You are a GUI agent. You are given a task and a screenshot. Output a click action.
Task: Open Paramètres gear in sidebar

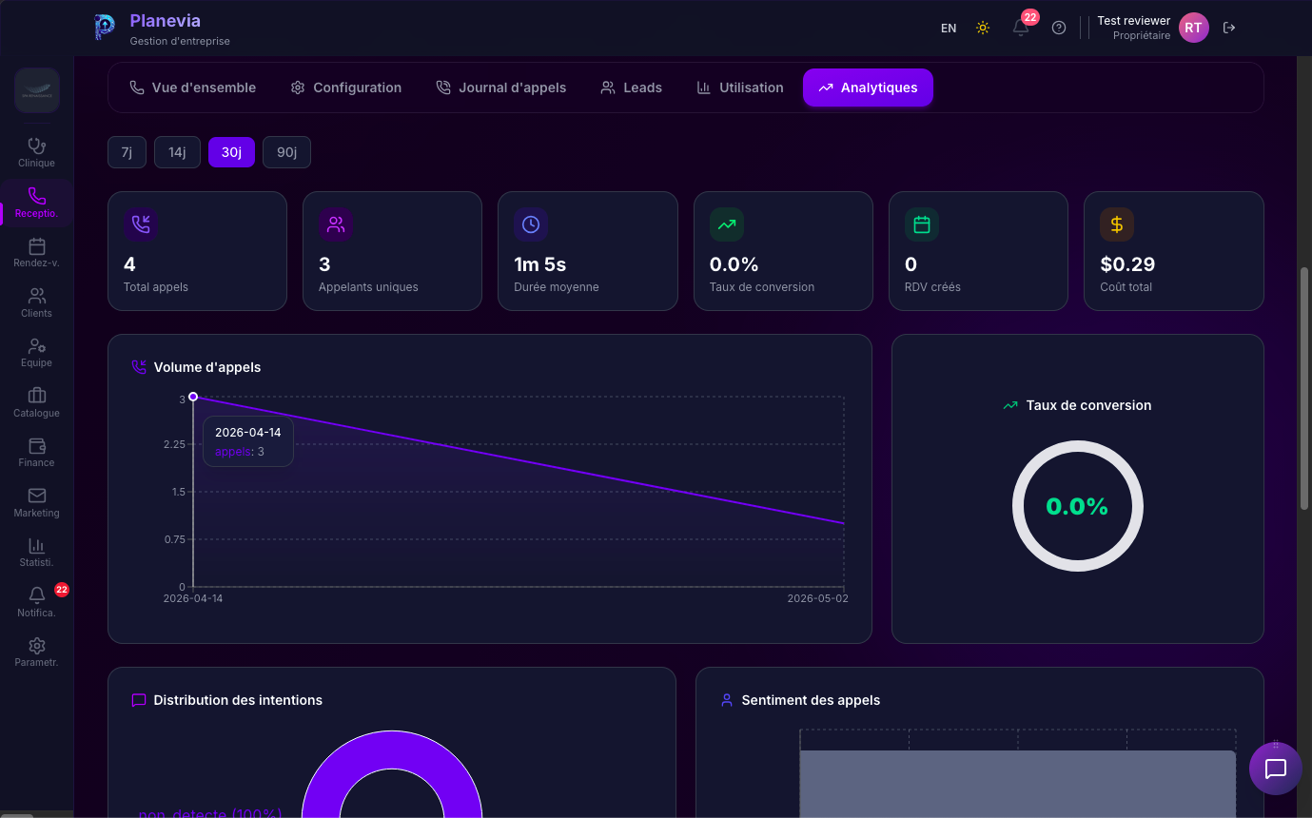point(37,652)
